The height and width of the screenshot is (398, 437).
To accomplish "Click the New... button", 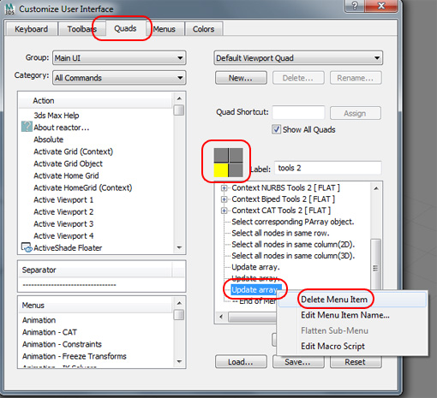I will click(x=241, y=78).
